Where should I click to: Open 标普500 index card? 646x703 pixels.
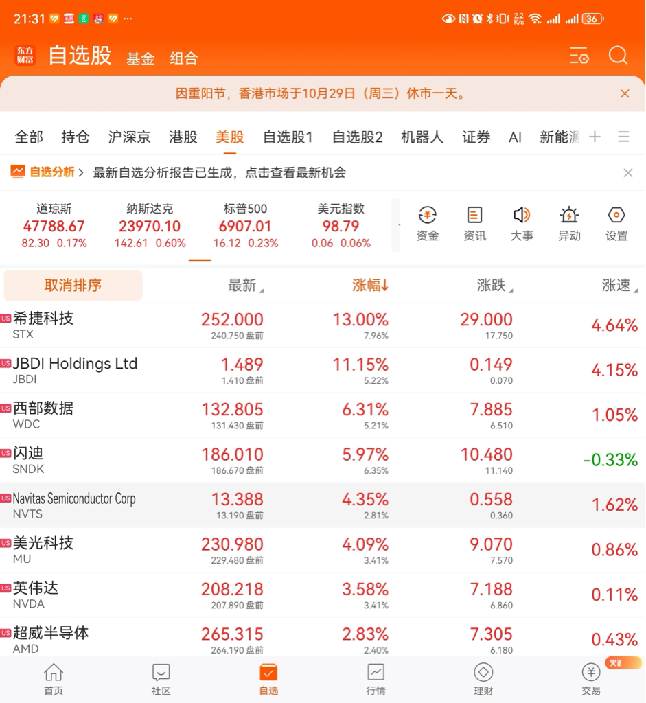(x=245, y=225)
